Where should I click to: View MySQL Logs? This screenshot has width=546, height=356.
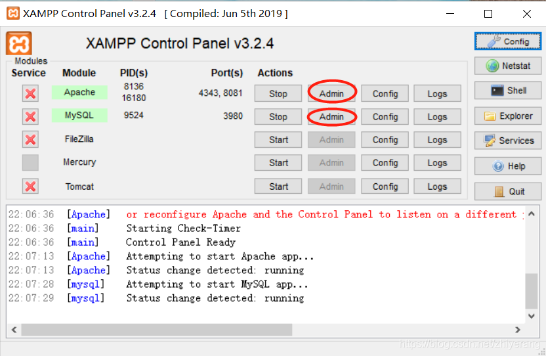[437, 116]
